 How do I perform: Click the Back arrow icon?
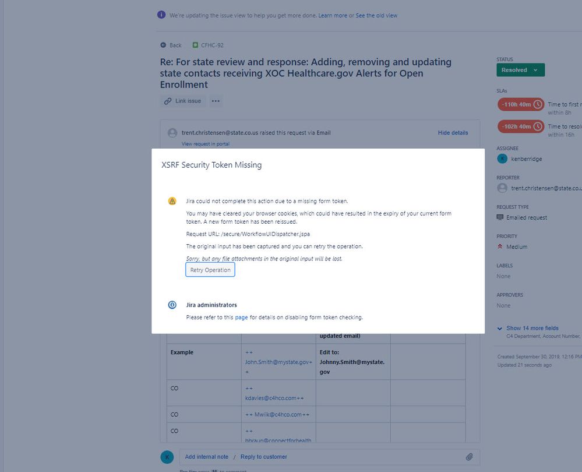click(x=163, y=45)
